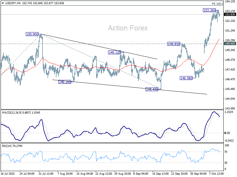
Task: Select the 146.200 support price label
Action: point(64,82)
